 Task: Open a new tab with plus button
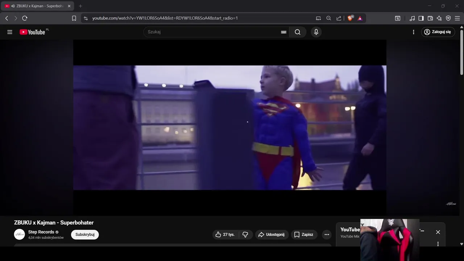[x=80, y=6]
